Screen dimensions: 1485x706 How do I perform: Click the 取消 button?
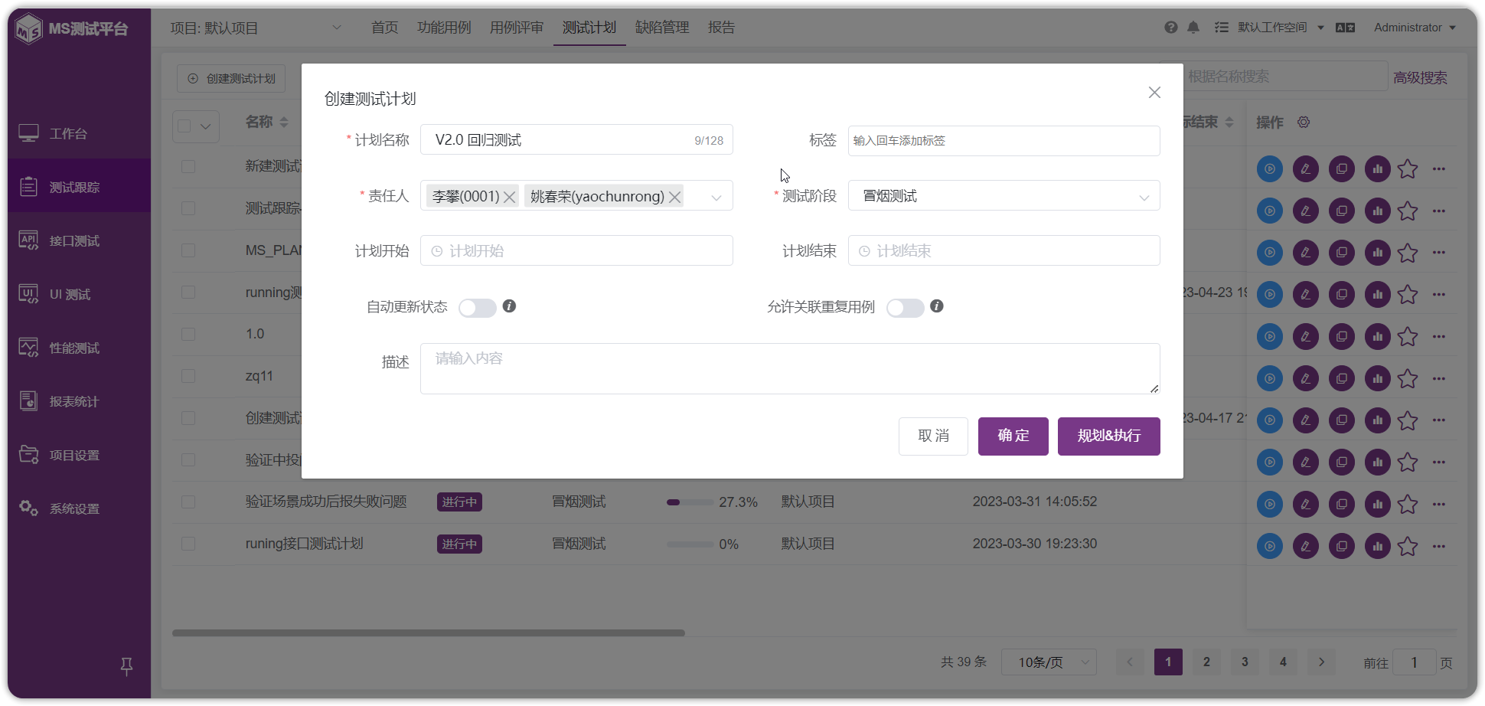[x=933, y=436]
